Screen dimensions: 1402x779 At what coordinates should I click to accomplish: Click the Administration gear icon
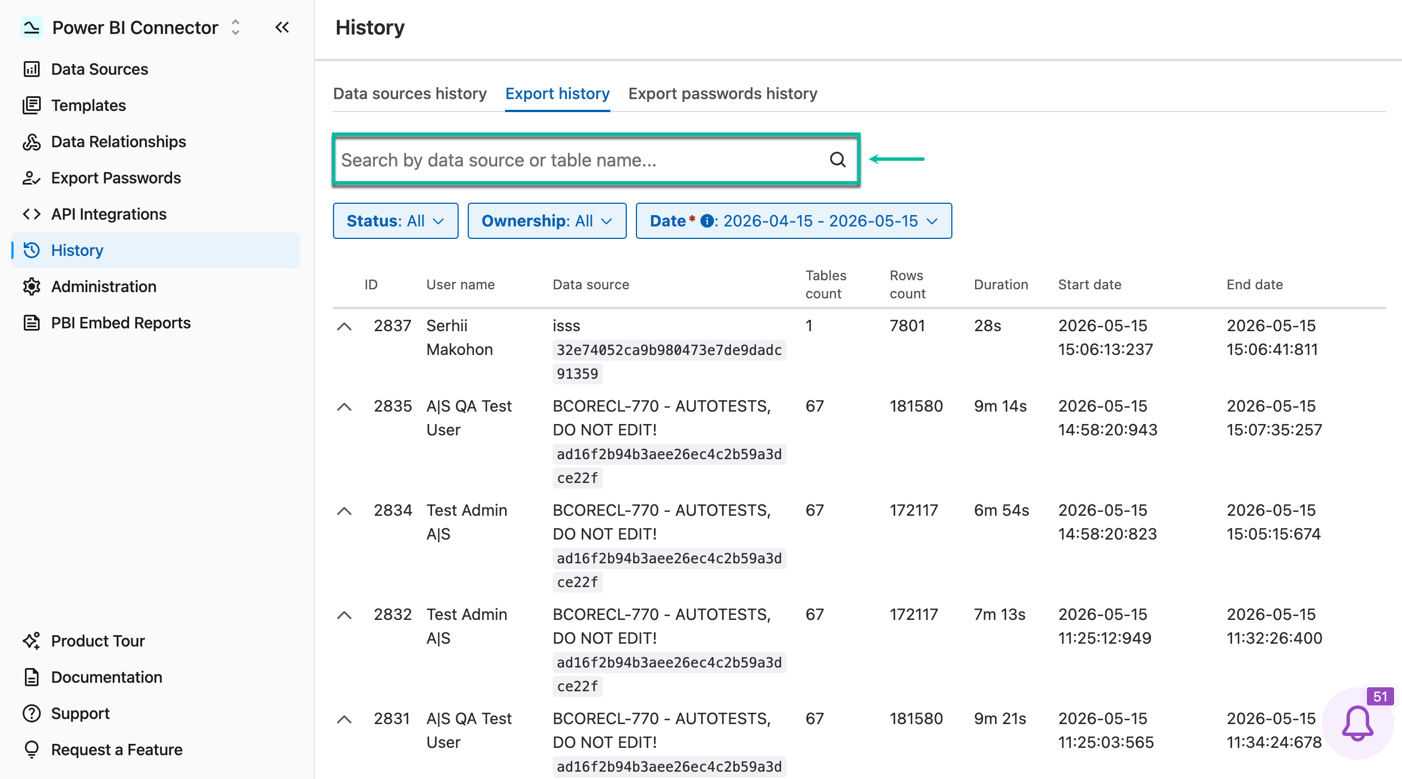point(32,286)
